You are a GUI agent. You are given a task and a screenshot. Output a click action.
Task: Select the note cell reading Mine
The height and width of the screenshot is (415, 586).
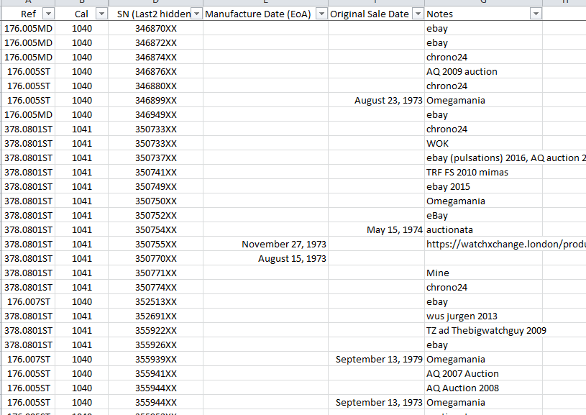[x=438, y=273]
